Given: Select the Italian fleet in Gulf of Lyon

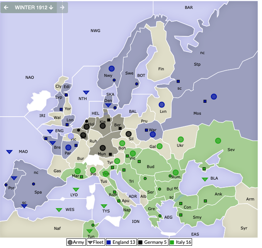Looking at the screenshot, I should tap(76, 189).
